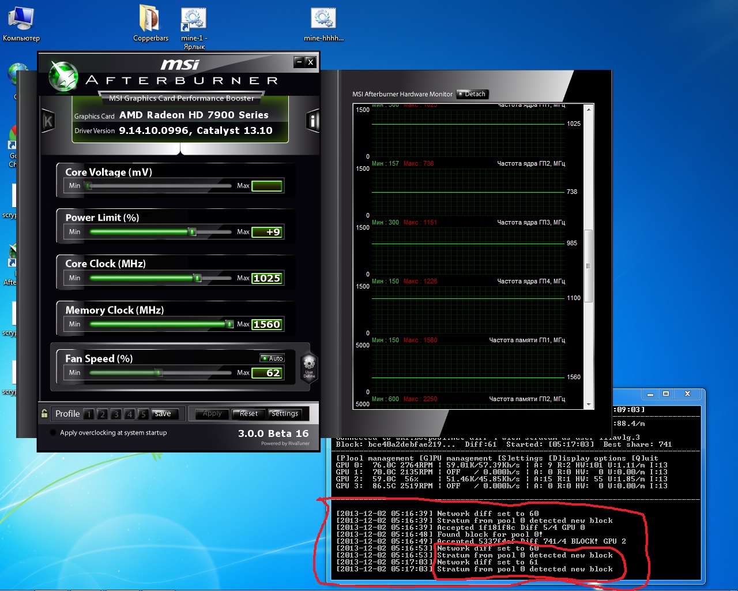
Task: Adjust the Memory Clock slider
Action: 230,324
